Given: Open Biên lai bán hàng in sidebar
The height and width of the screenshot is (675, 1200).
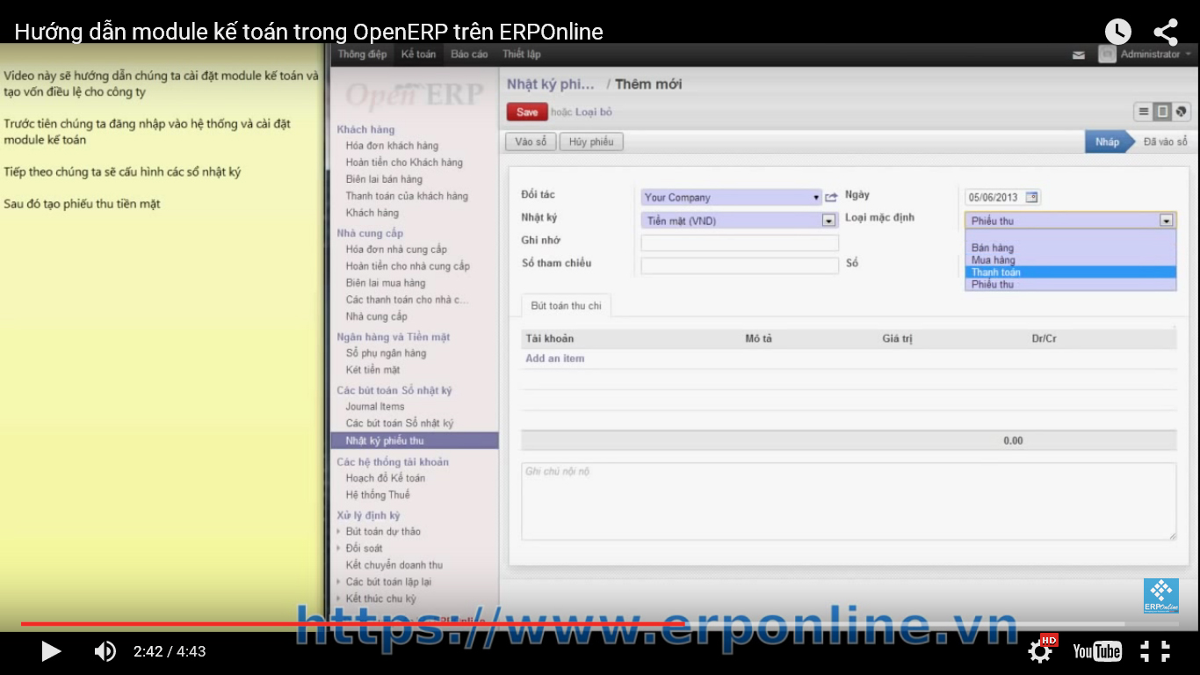Looking at the screenshot, I should pos(384,179).
